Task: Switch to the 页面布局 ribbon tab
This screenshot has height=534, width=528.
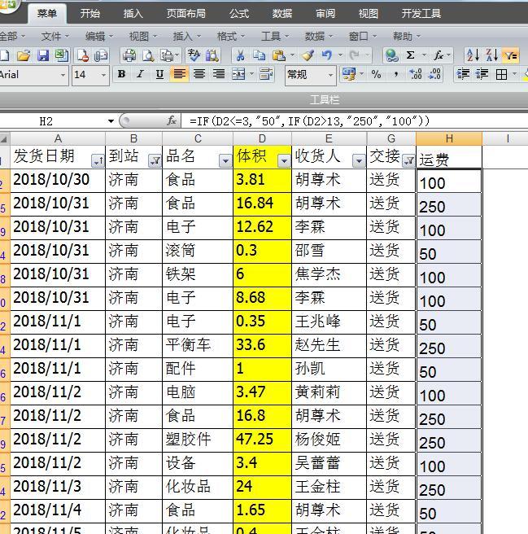Action: click(x=186, y=13)
